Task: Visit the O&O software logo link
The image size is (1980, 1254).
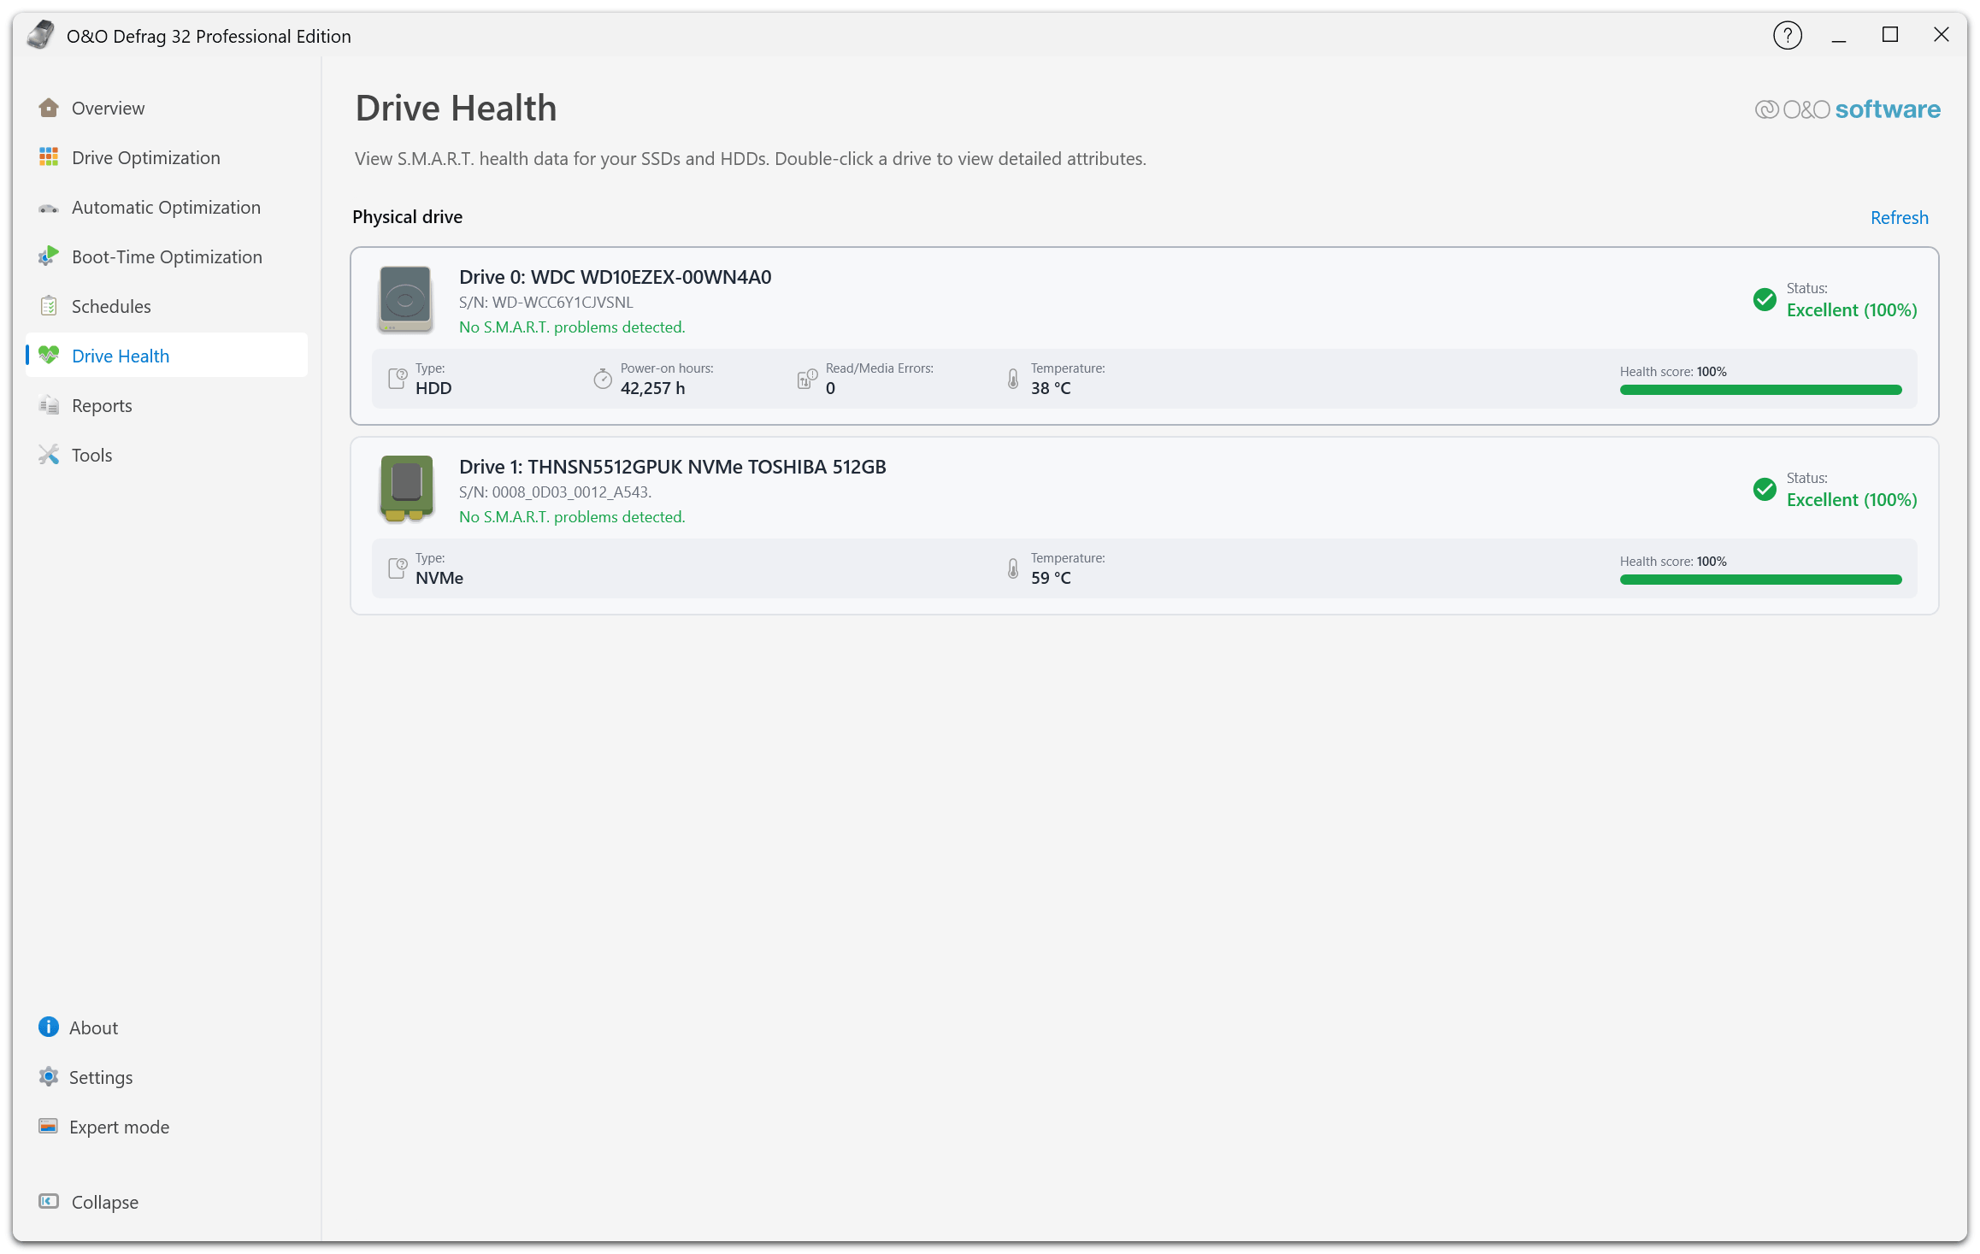Action: coord(1847,109)
